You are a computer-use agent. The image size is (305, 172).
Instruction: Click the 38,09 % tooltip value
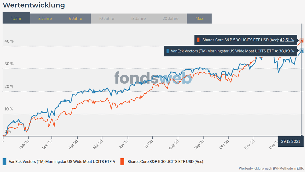point(287,51)
